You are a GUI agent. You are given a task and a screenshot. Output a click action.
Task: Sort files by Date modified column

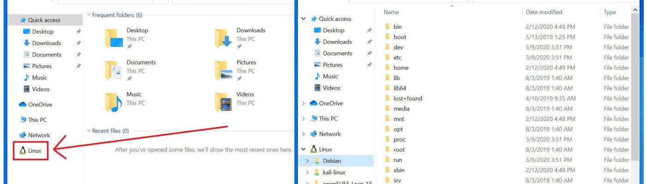click(x=544, y=12)
